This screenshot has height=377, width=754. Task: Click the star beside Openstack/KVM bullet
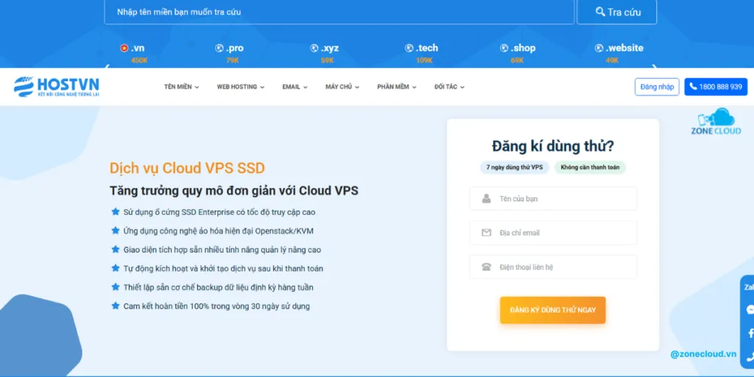click(x=116, y=230)
